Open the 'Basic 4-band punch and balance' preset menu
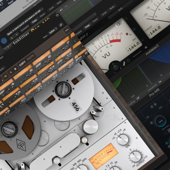Image resolution: width=170 pixels, height=170 pixels. tap(25, 21)
